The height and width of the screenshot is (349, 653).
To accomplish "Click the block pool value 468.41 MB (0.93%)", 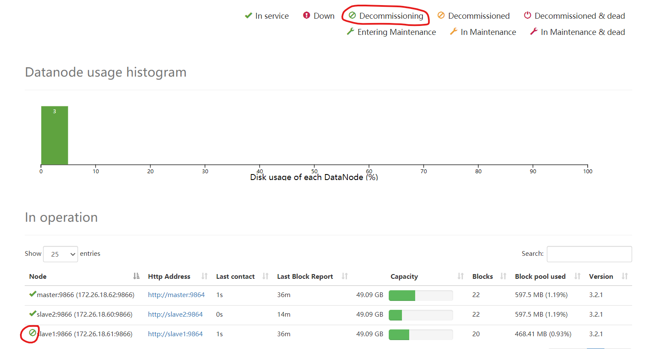I will click(x=543, y=334).
